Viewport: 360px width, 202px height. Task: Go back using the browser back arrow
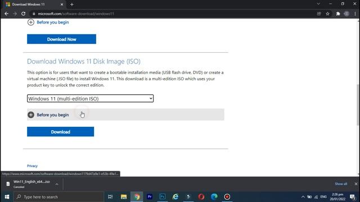coord(6,13)
